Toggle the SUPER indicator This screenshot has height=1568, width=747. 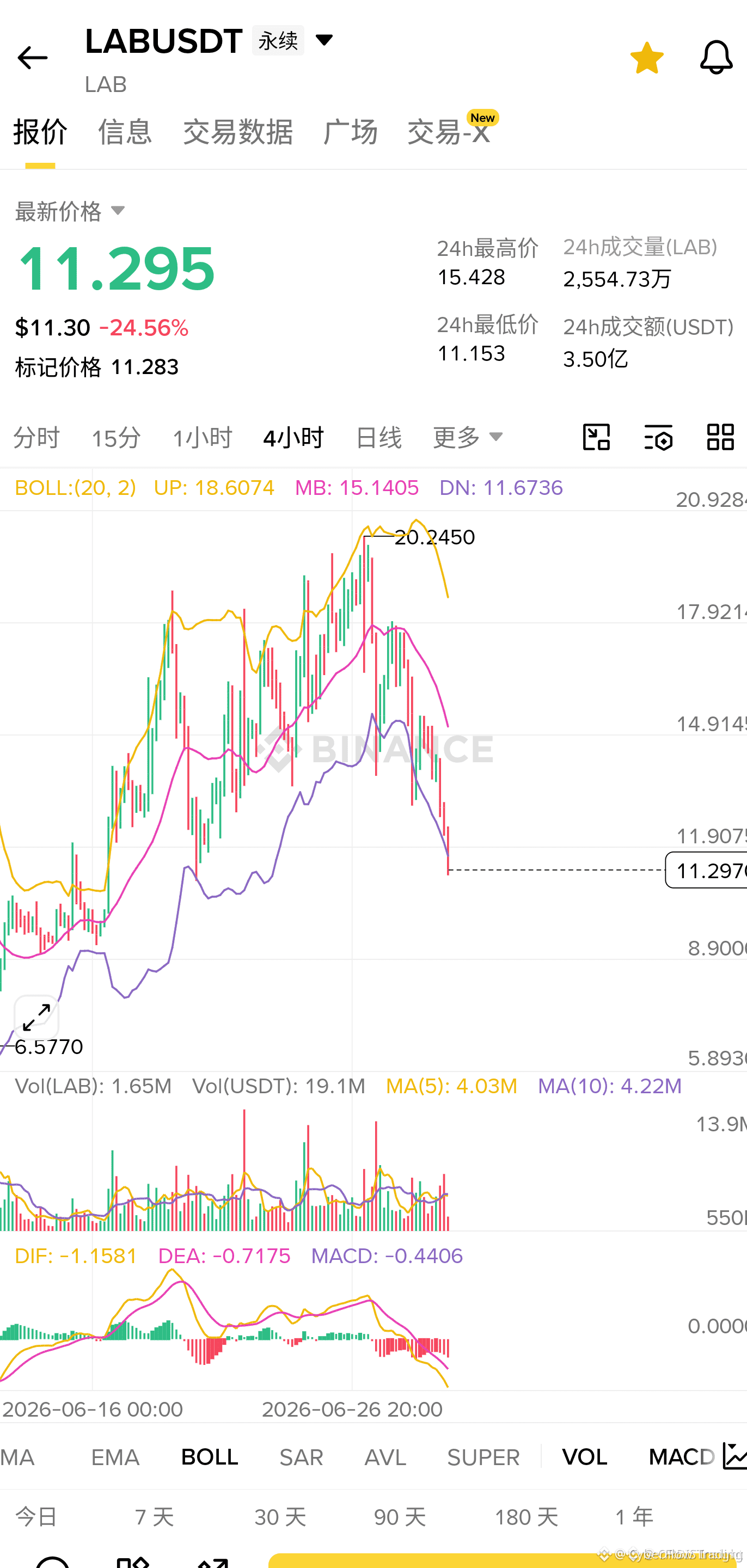point(483,1457)
